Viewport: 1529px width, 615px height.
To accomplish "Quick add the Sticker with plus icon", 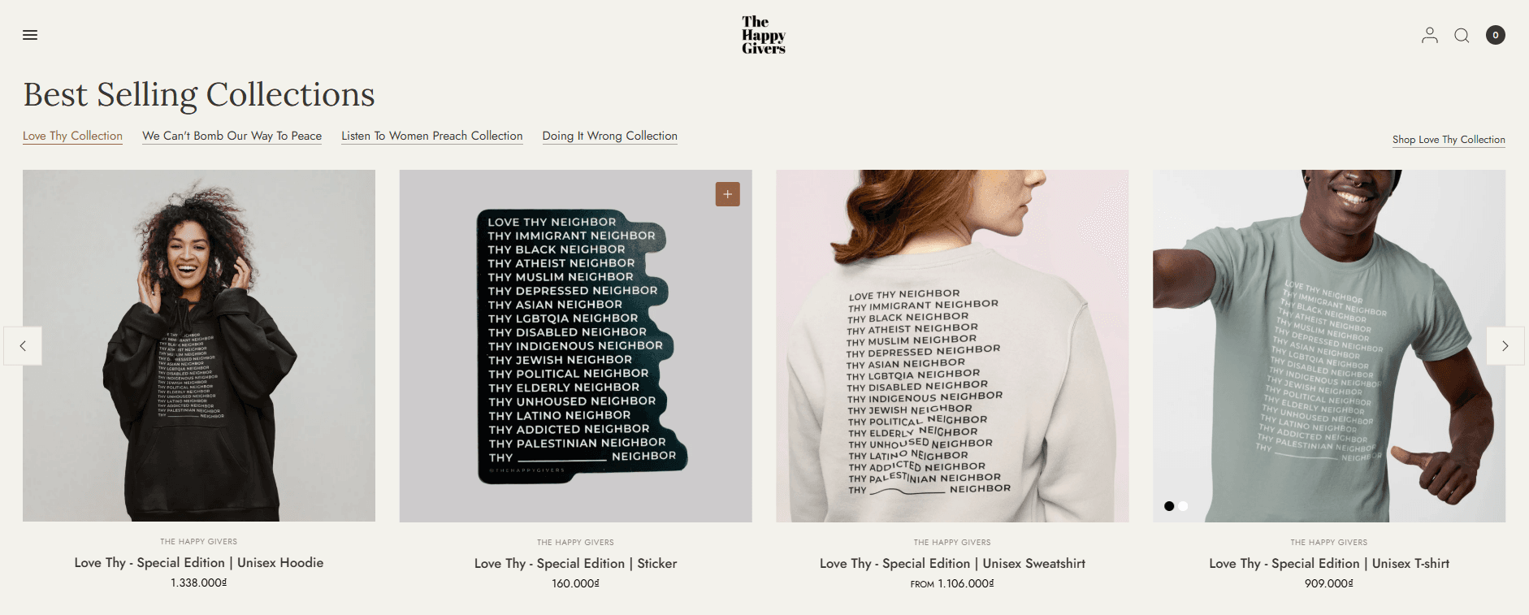I will click(727, 194).
